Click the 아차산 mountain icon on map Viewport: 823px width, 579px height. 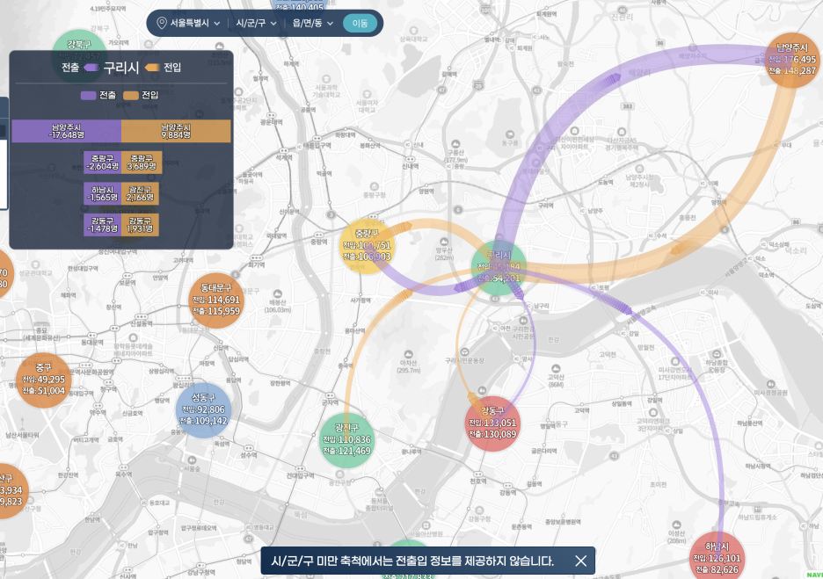[x=408, y=355]
